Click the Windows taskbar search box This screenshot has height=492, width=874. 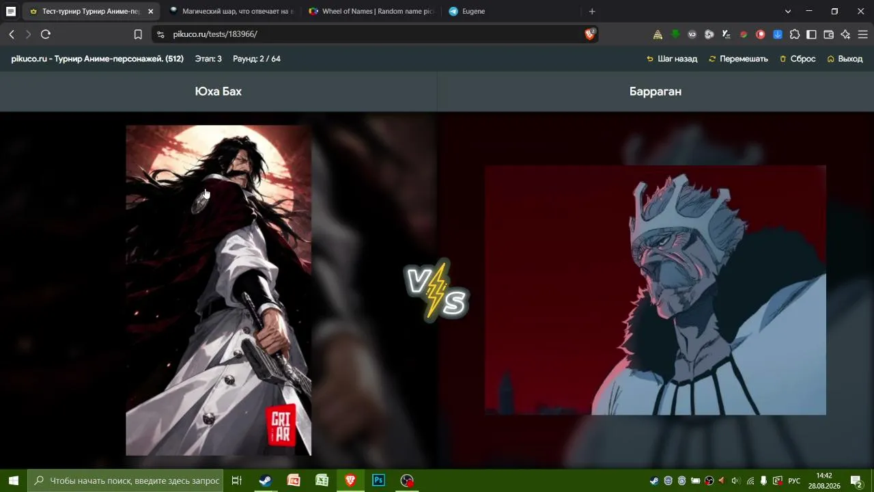tap(126, 480)
